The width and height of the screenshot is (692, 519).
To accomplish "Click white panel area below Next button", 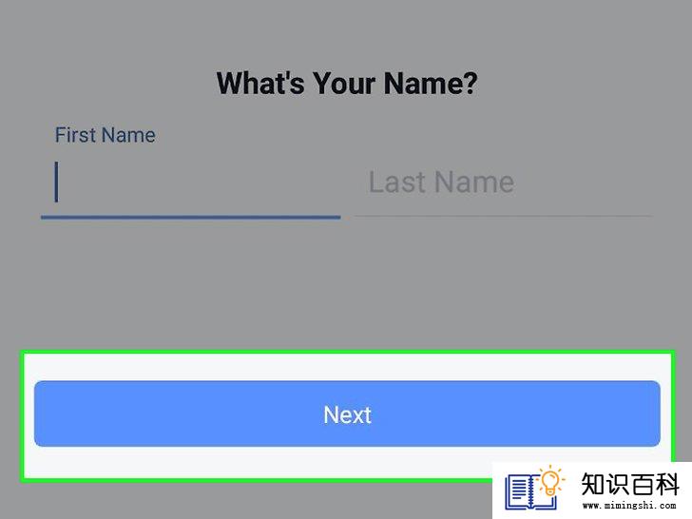I will 259,462.
